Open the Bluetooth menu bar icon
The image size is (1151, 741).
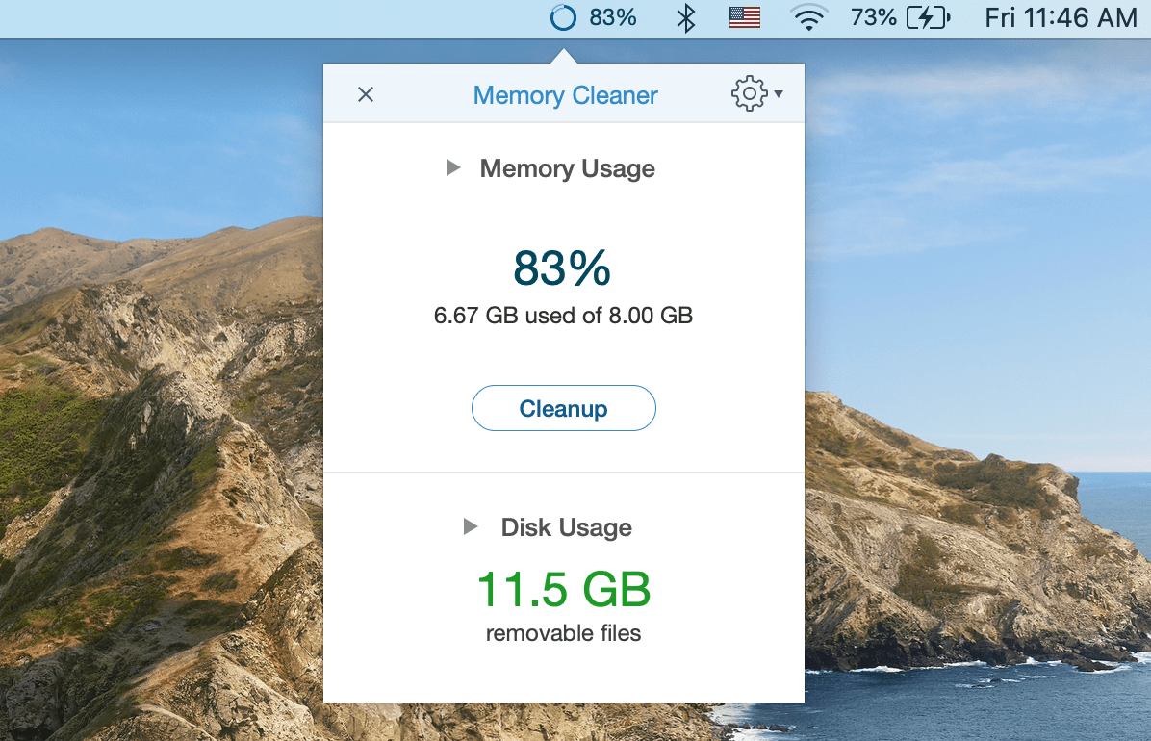coord(685,18)
